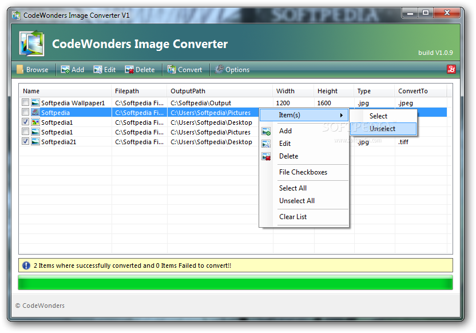The image size is (476, 333).
Task: Click the © CodeWonders footer text
Action: (40, 306)
